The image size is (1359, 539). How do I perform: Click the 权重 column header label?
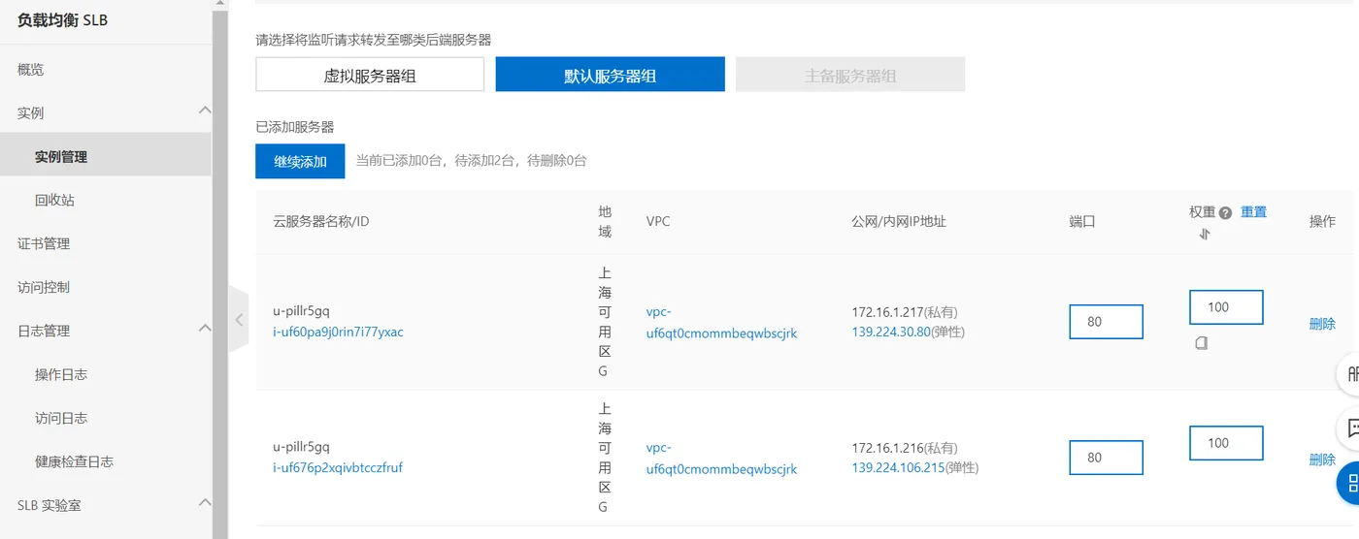click(x=1203, y=212)
